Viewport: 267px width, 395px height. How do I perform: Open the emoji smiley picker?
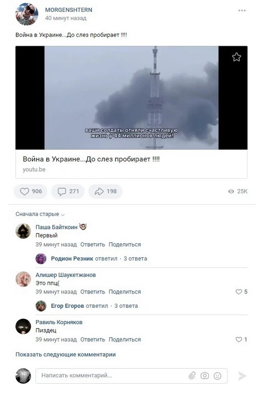pyautogui.click(x=217, y=376)
